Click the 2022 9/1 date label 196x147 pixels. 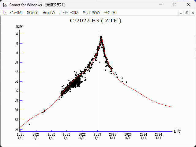tap(82, 136)
